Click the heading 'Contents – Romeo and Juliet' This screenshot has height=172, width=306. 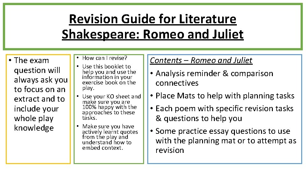coord(201,60)
